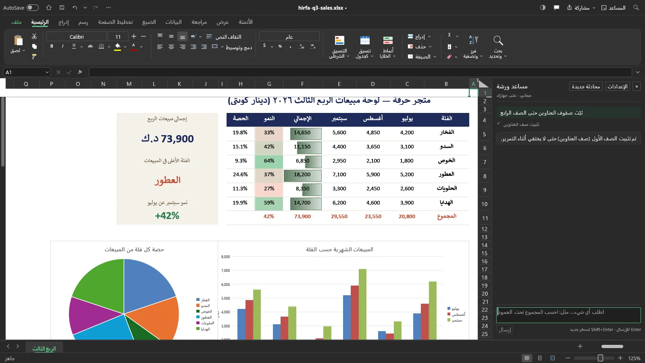The width and height of the screenshot is (645, 363).
Task: Switch to Page Break Preview view
Action: tap(553, 358)
